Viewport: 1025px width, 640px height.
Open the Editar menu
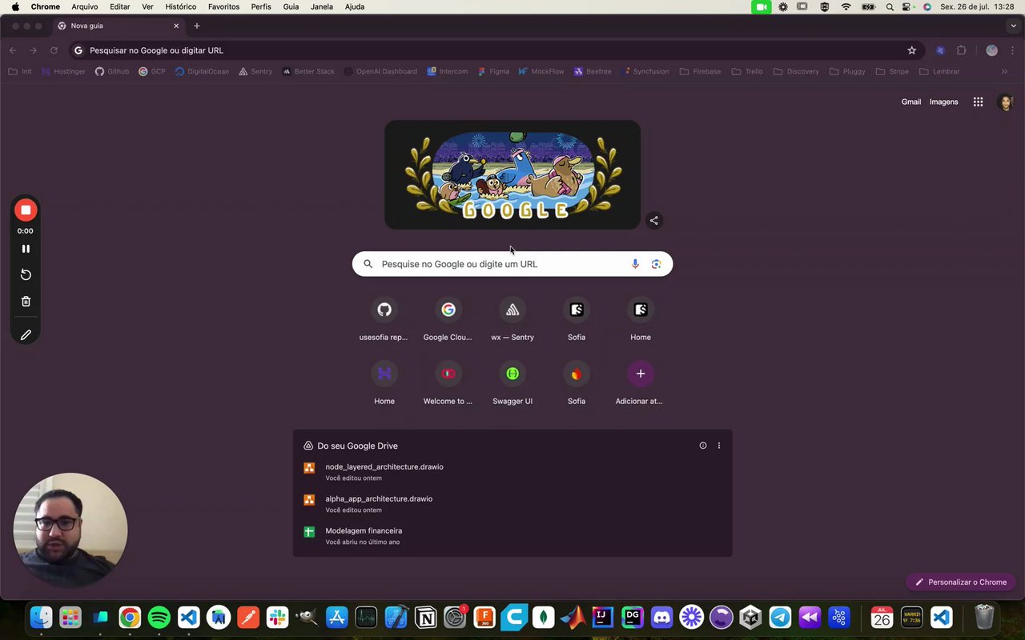click(x=120, y=6)
